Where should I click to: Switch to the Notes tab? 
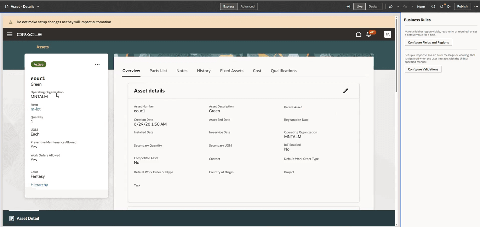182,71
